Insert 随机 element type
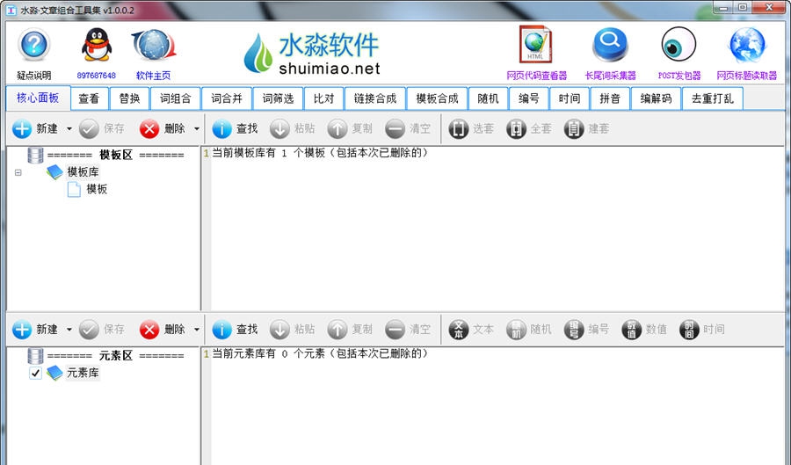This screenshot has width=791, height=465. click(x=529, y=330)
